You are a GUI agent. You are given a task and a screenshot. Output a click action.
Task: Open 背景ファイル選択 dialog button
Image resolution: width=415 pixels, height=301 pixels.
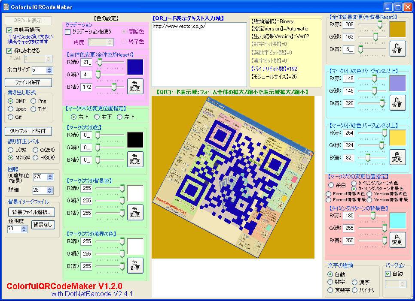31,212
